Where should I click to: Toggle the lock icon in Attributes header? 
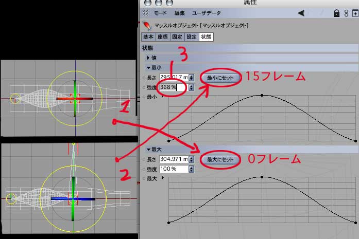336,13
